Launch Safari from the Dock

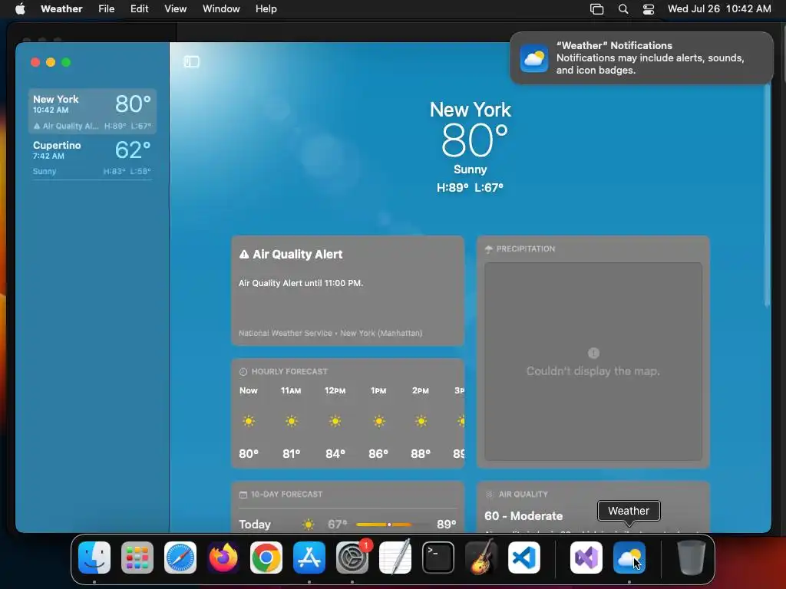[180, 558]
